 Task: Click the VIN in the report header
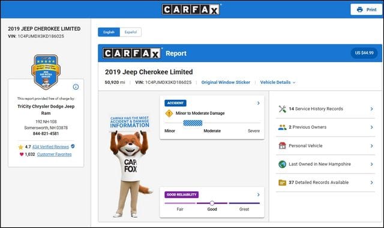pos(163,83)
